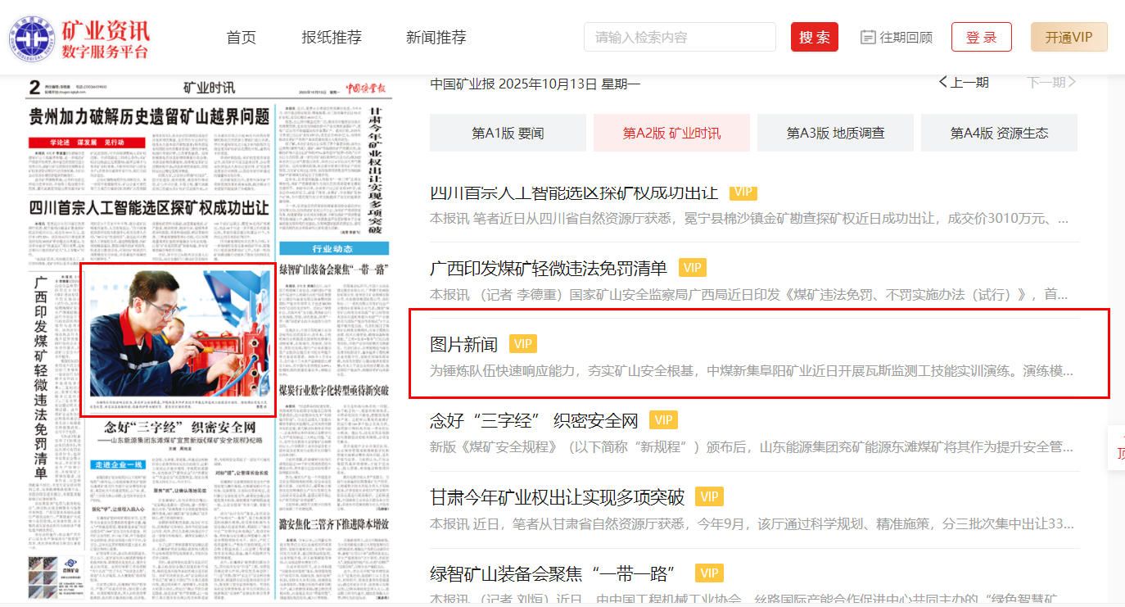
Task: Click the 开通VIP button
Action: pyautogui.click(x=1069, y=37)
